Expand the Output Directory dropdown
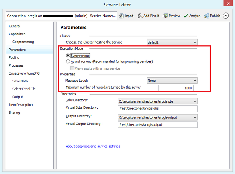The height and width of the screenshot is (174, 235). coord(157,117)
